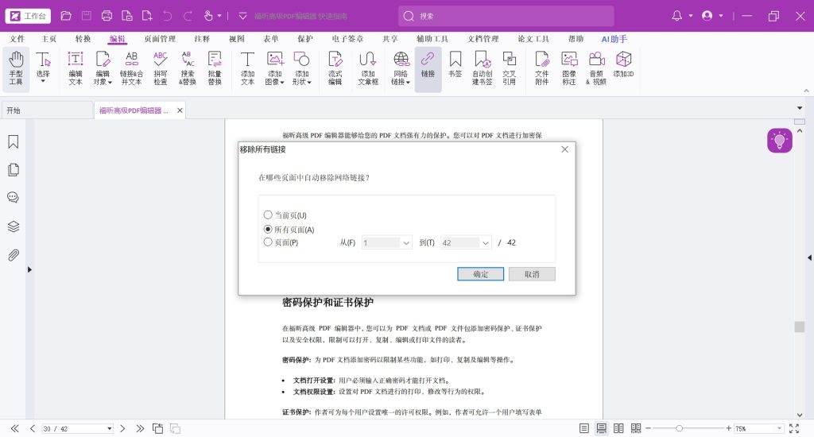Open the 注释 ribbon tab

click(x=202, y=39)
